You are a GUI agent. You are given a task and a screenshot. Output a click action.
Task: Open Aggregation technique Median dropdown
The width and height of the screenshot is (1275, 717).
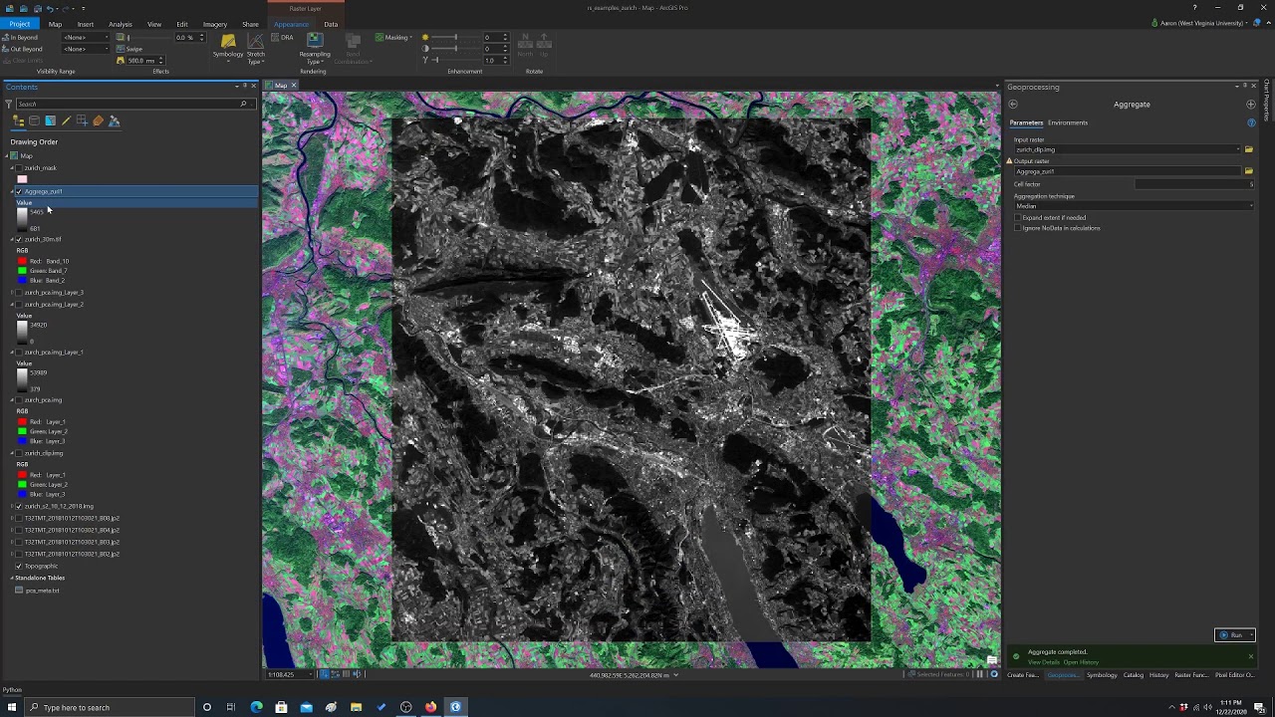1134,206
